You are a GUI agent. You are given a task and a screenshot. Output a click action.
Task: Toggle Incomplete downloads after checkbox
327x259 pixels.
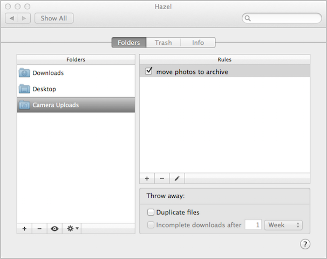click(151, 225)
